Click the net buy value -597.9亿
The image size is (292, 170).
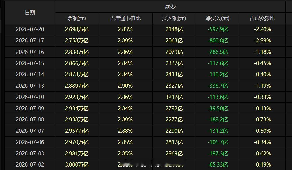218,29
